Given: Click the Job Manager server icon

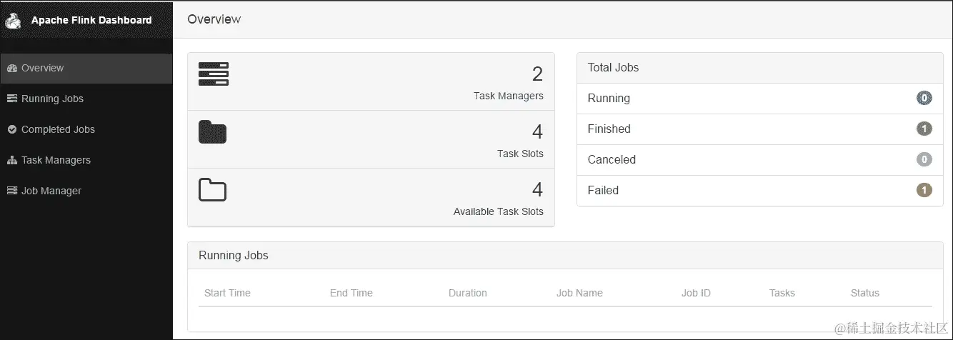Looking at the screenshot, I should point(11,191).
